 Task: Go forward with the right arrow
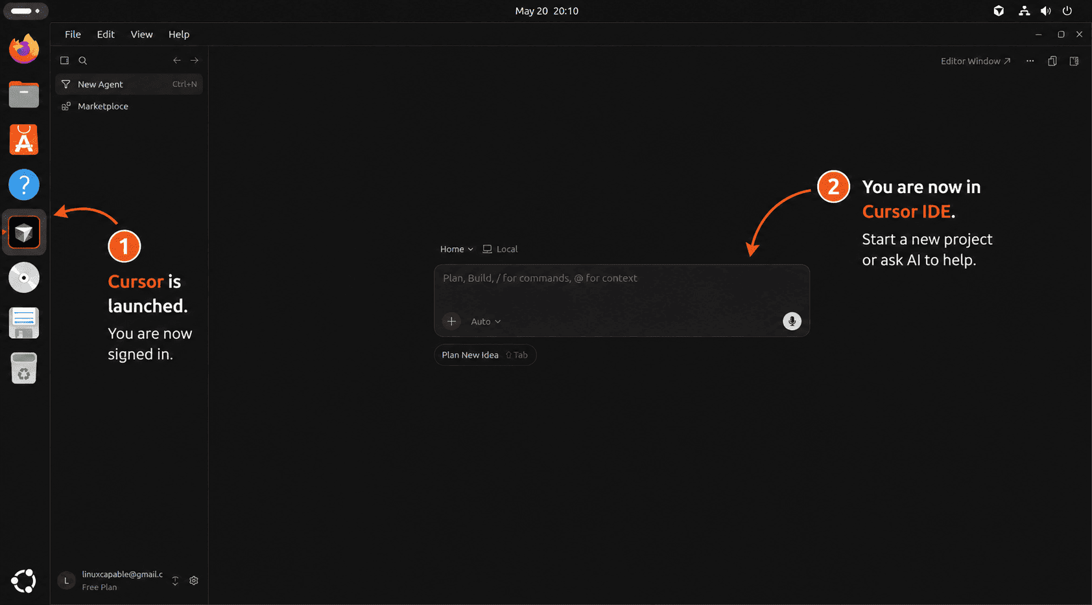point(195,60)
